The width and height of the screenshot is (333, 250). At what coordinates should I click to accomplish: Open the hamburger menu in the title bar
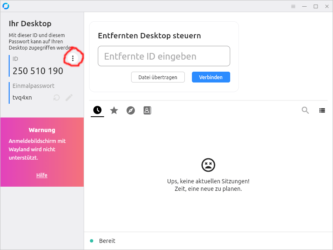coord(293,6)
